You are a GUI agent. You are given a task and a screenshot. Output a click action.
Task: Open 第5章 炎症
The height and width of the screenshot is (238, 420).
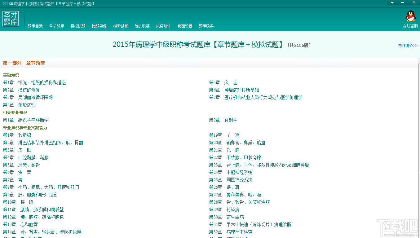(223, 82)
